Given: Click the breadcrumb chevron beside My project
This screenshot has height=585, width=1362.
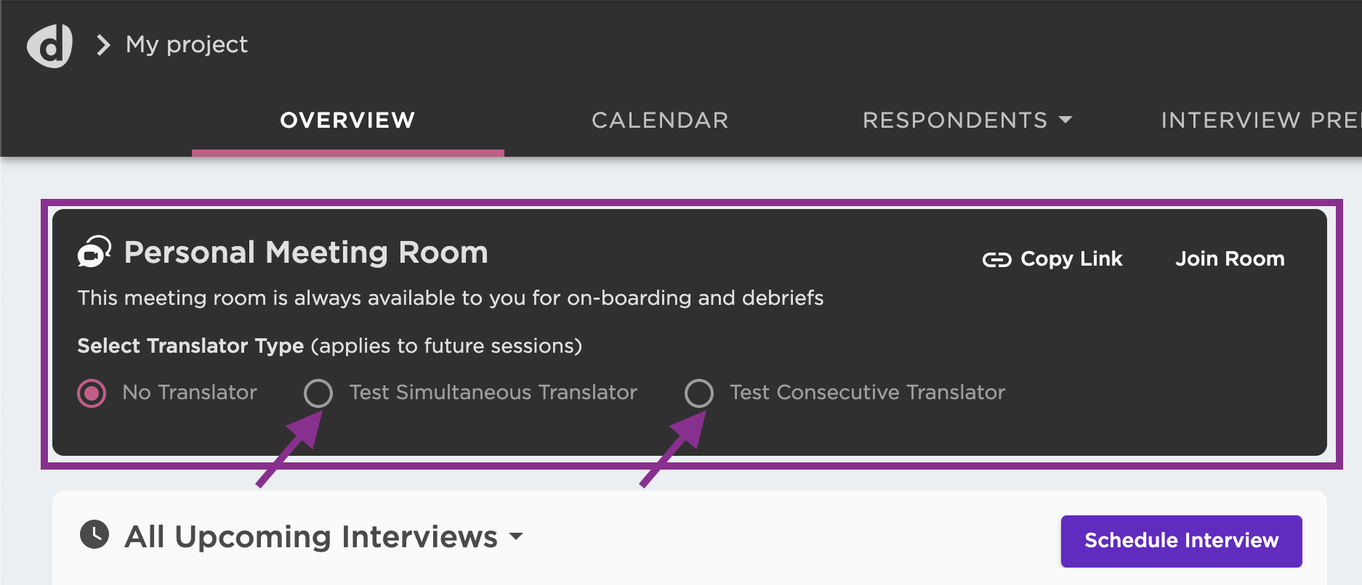Looking at the screenshot, I should click(103, 45).
